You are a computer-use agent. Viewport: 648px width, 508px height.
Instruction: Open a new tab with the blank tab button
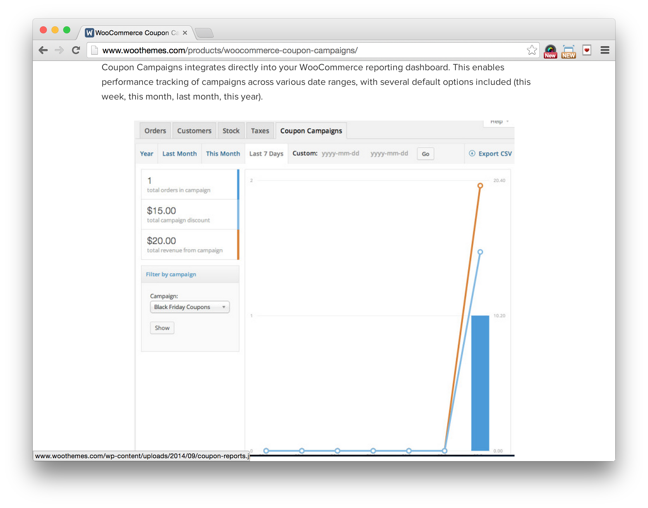204,33
